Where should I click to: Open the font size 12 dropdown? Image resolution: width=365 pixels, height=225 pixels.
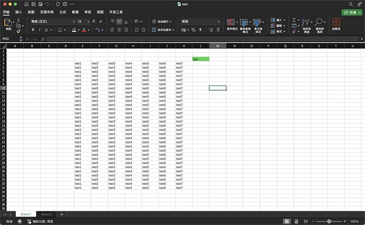click(88, 21)
